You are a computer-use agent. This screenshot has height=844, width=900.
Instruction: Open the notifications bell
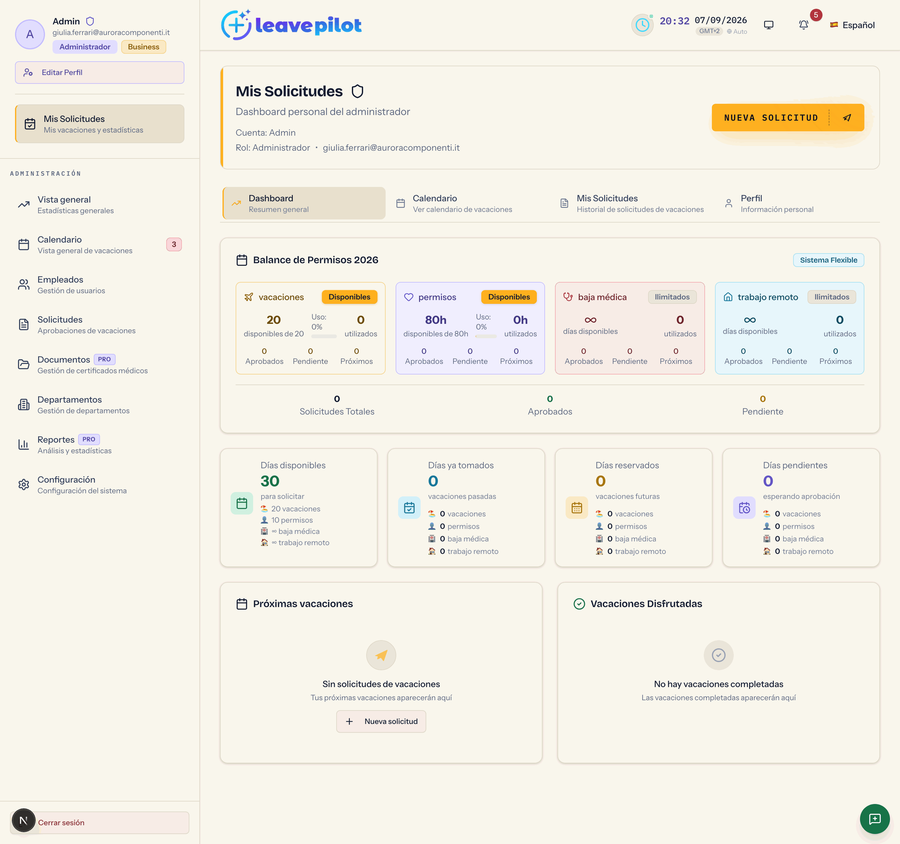(x=803, y=25)
